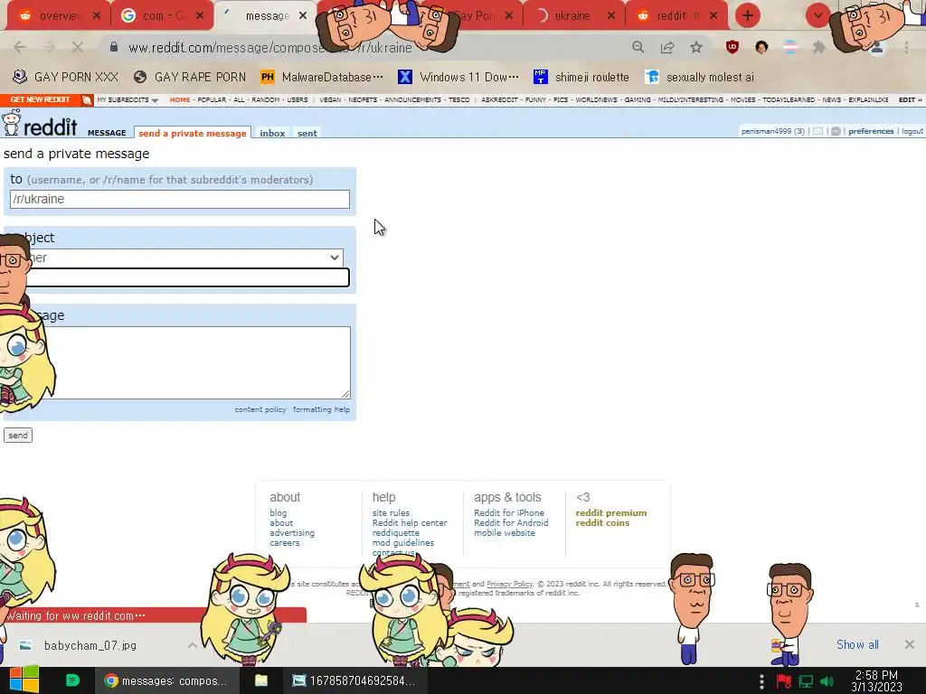Open WORLDNEWS in the subreddit bar
This screenshot has width=926, height=694.
click(595, 99)
